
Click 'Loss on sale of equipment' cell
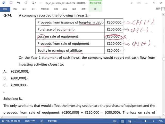(x=70, y=36)
